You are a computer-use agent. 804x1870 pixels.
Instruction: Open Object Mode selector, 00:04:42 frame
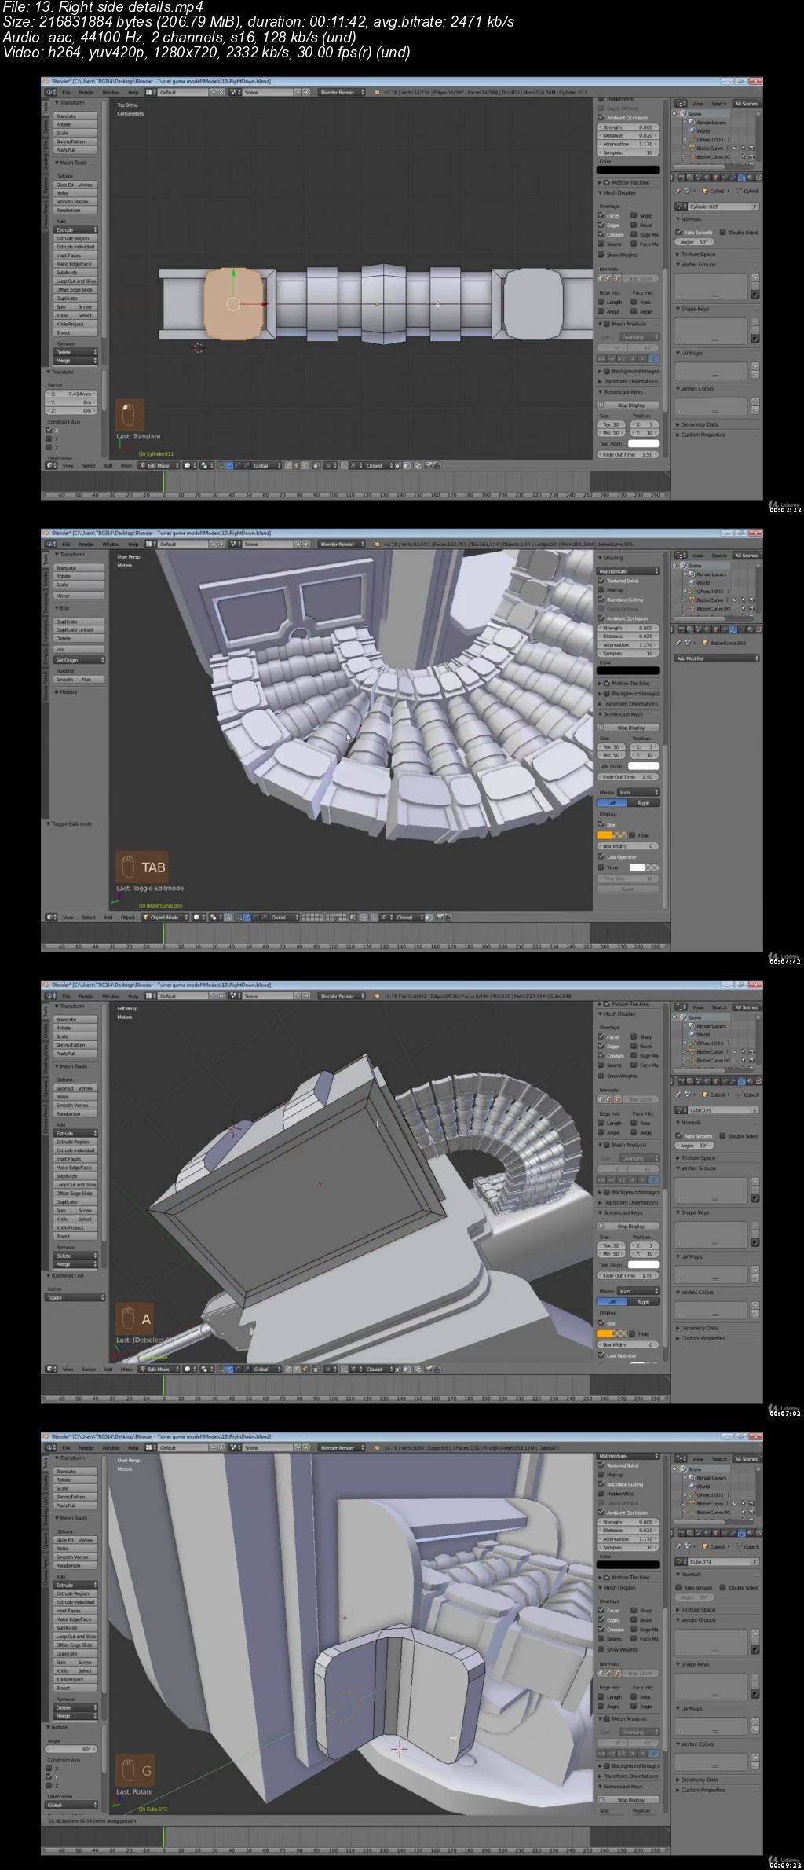click(163, 917)
